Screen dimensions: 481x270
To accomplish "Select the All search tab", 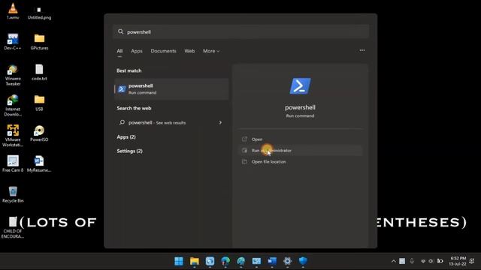I will (x=119, y=51).
